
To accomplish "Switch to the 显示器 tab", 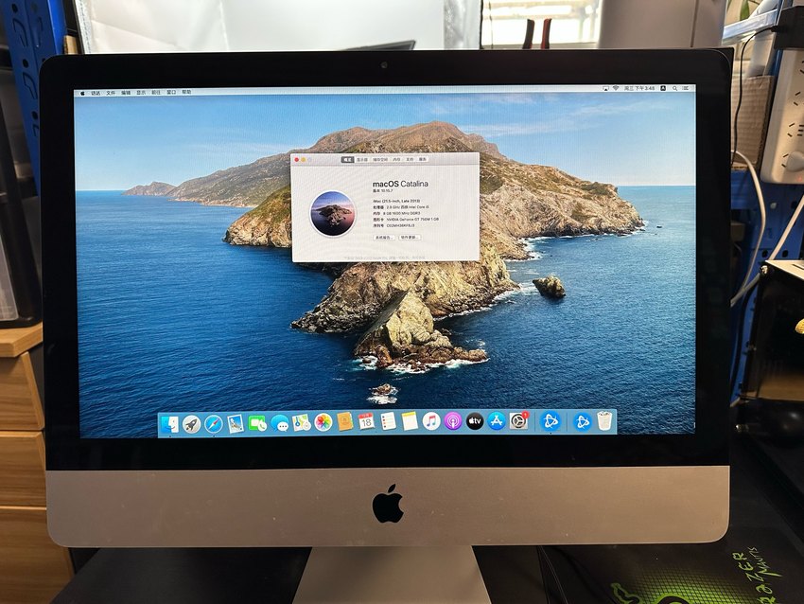I will pos(362,160).
